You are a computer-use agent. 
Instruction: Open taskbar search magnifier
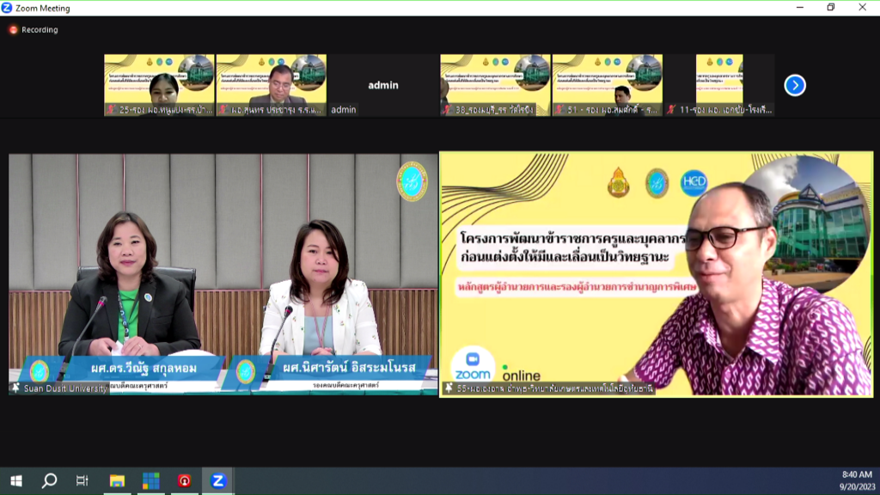49,480
